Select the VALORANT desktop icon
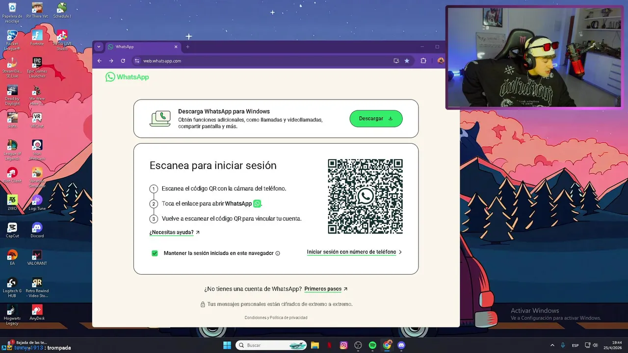The image size is (628, 353). (37, 258)
